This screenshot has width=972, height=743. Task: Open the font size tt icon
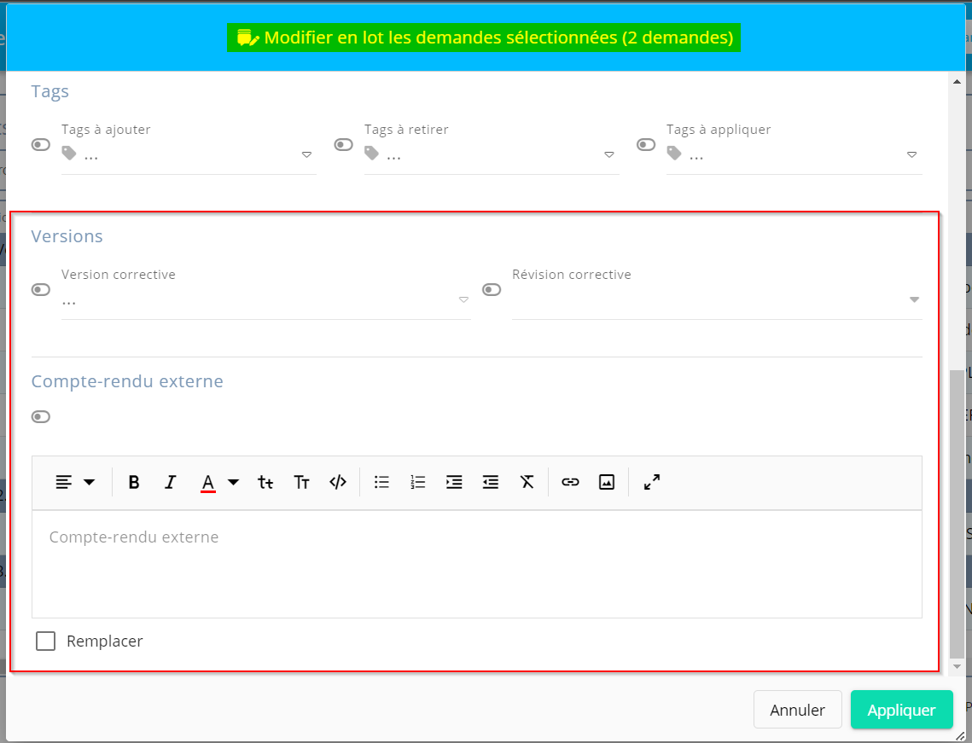(265, 482)
